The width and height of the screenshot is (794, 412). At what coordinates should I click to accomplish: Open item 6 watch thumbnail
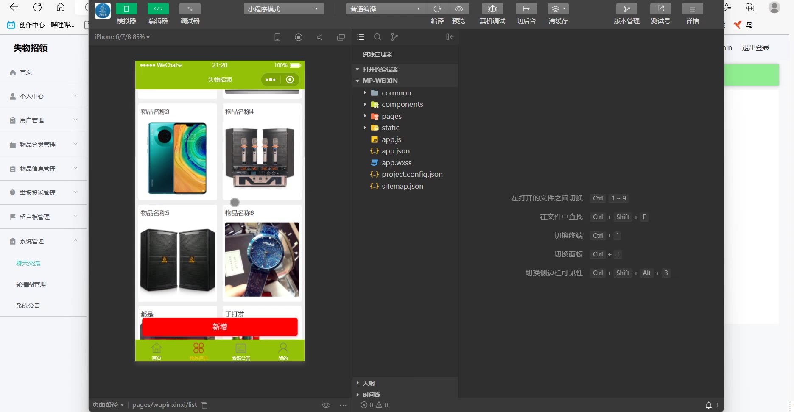click(x=262, y=259)
